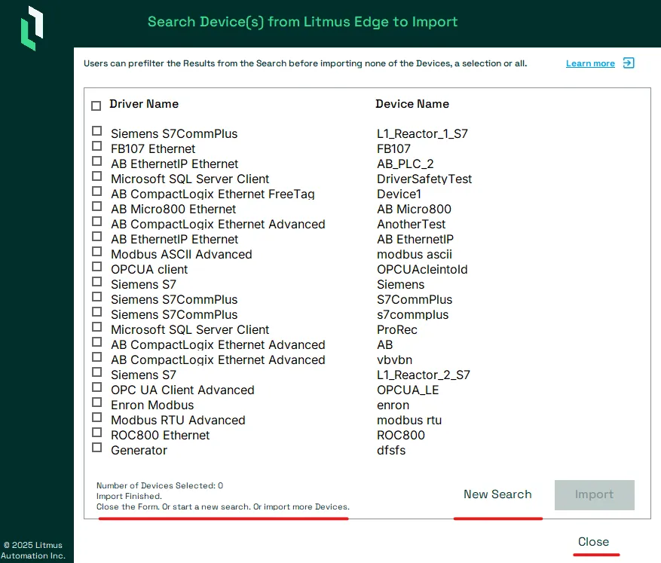Tick the AB_PLC_2 device checkbox

pos(97,161)
